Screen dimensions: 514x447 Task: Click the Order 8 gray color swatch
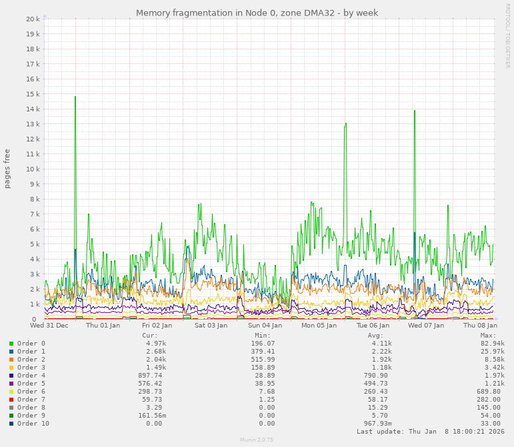pyautogui.click(x=11, y=408)
